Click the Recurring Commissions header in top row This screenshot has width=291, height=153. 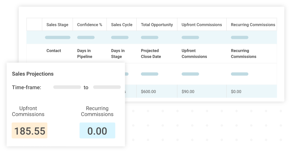[x=252, y=25]
